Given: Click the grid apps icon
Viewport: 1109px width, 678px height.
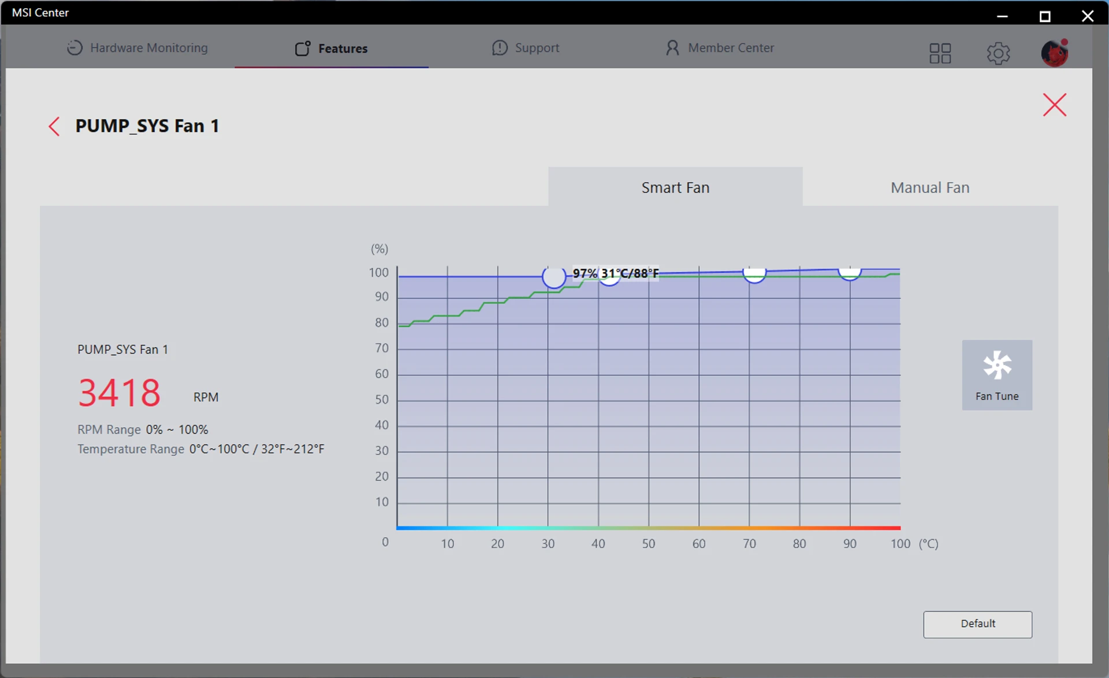Looking at the screenshot, I should pos(940,53).
